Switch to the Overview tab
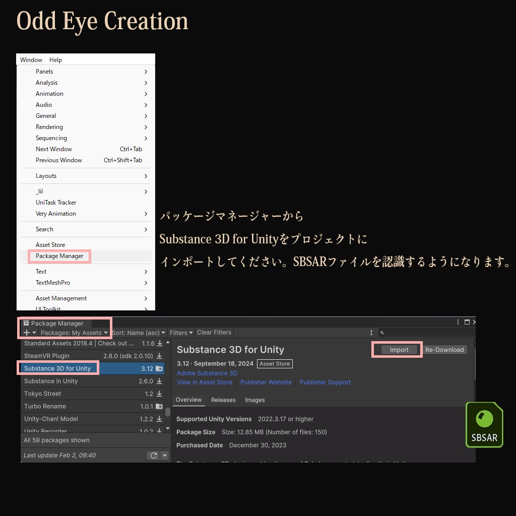Viewport: 516px width, 516px height. (188, 400)
